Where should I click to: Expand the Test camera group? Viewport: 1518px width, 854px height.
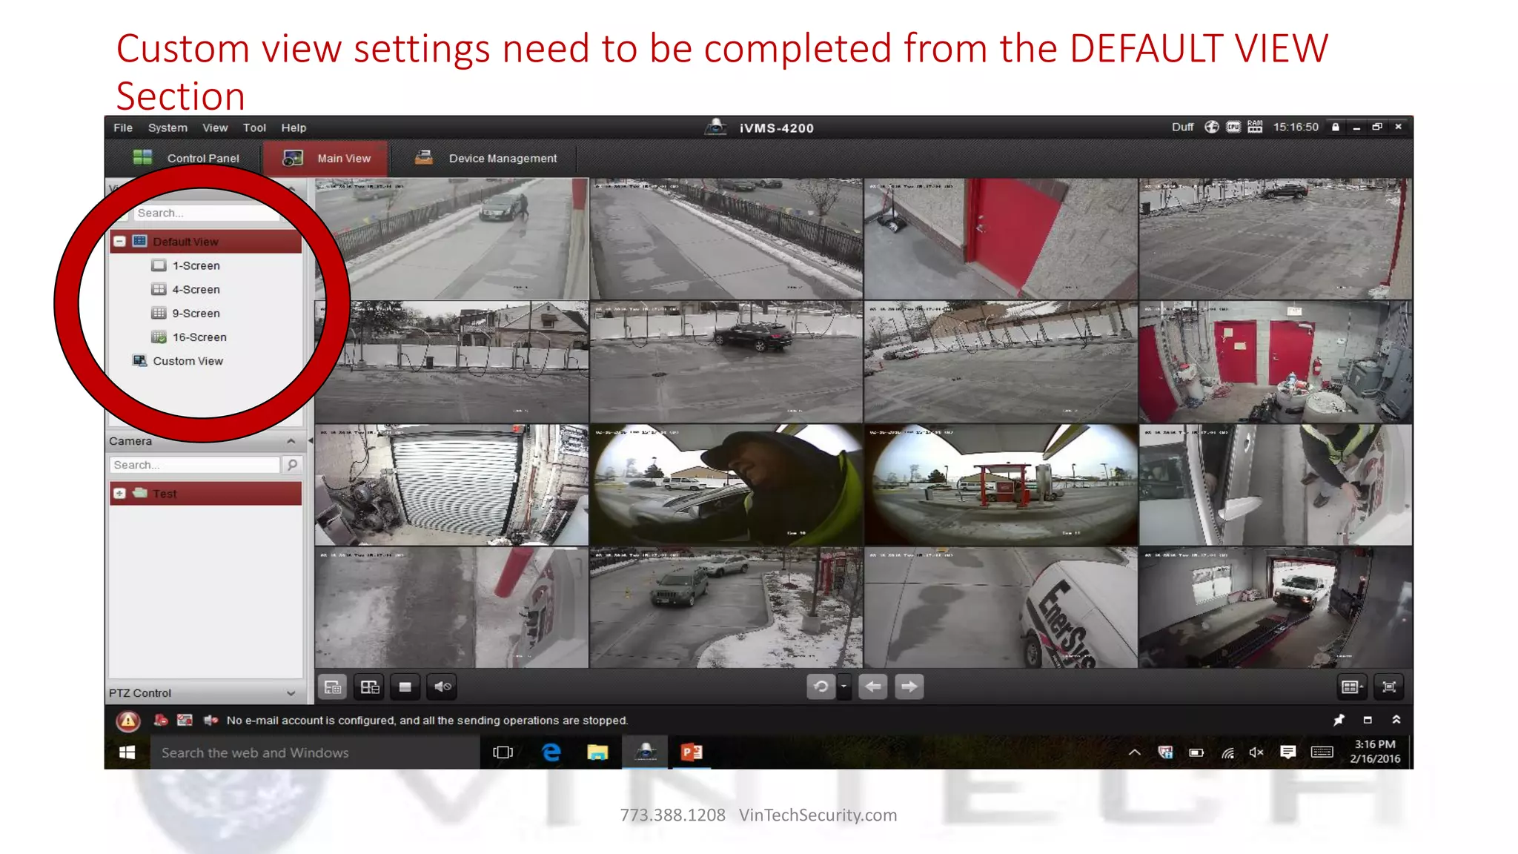[x=119, y=494]
